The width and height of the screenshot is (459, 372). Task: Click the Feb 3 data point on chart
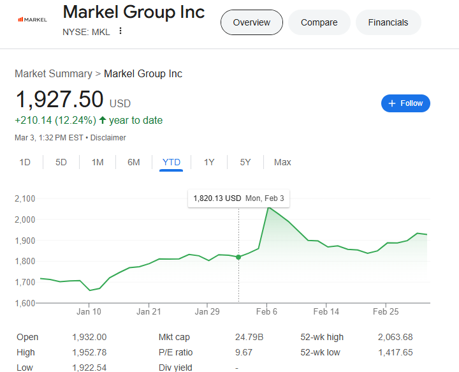238,257
